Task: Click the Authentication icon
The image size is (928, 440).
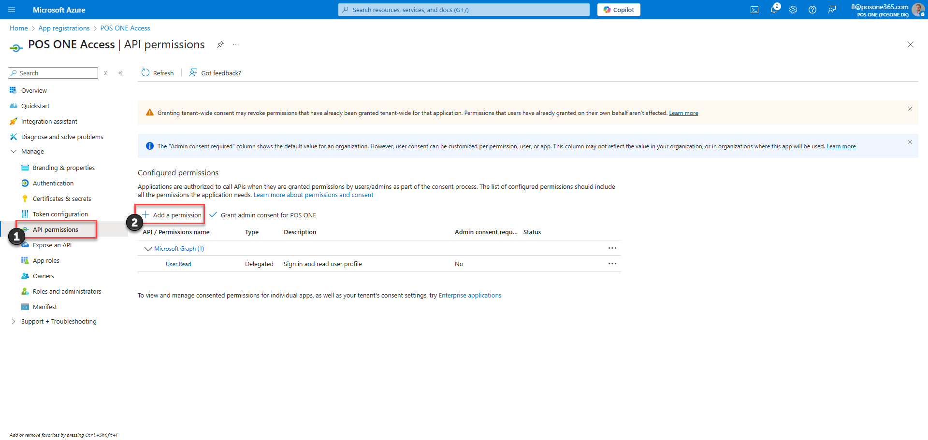Action: click(25, 183)
